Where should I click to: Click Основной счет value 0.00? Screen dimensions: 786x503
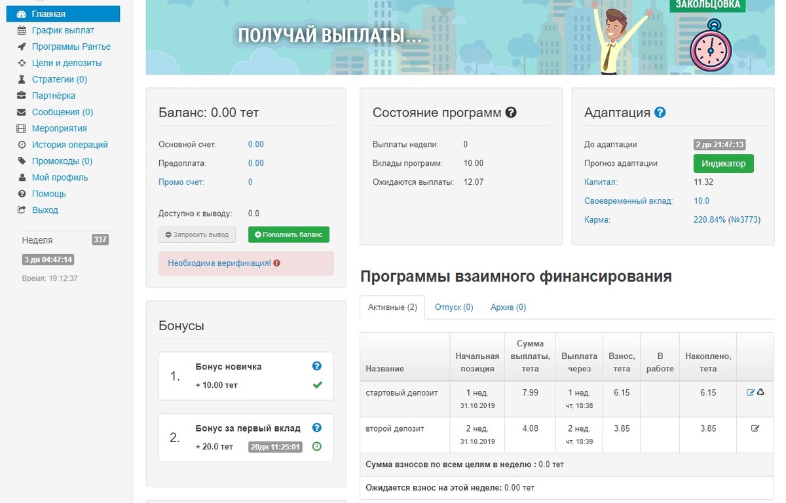256,144
